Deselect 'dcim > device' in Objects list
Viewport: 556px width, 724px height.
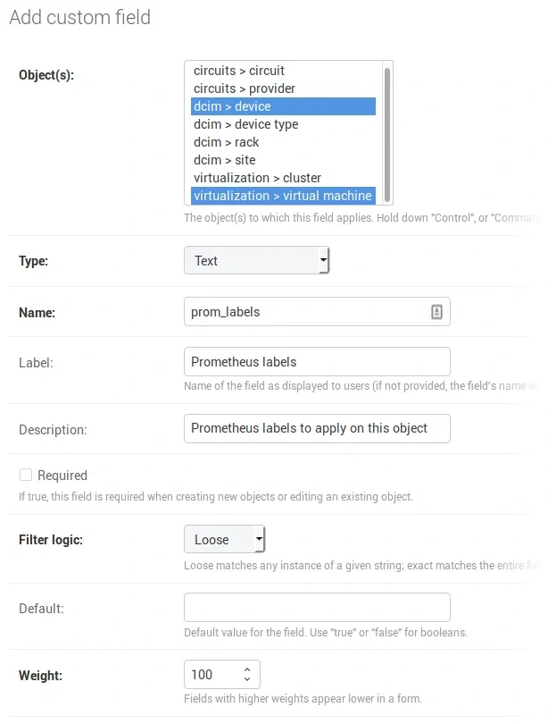pos(232,106)
